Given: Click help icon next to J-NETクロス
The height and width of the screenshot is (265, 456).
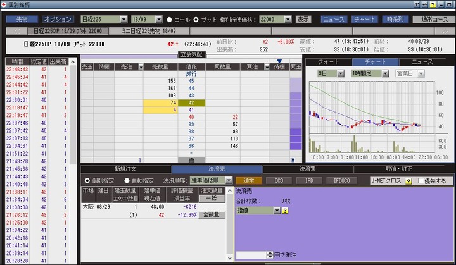Looking at the screenshot, I should [408, 181].
